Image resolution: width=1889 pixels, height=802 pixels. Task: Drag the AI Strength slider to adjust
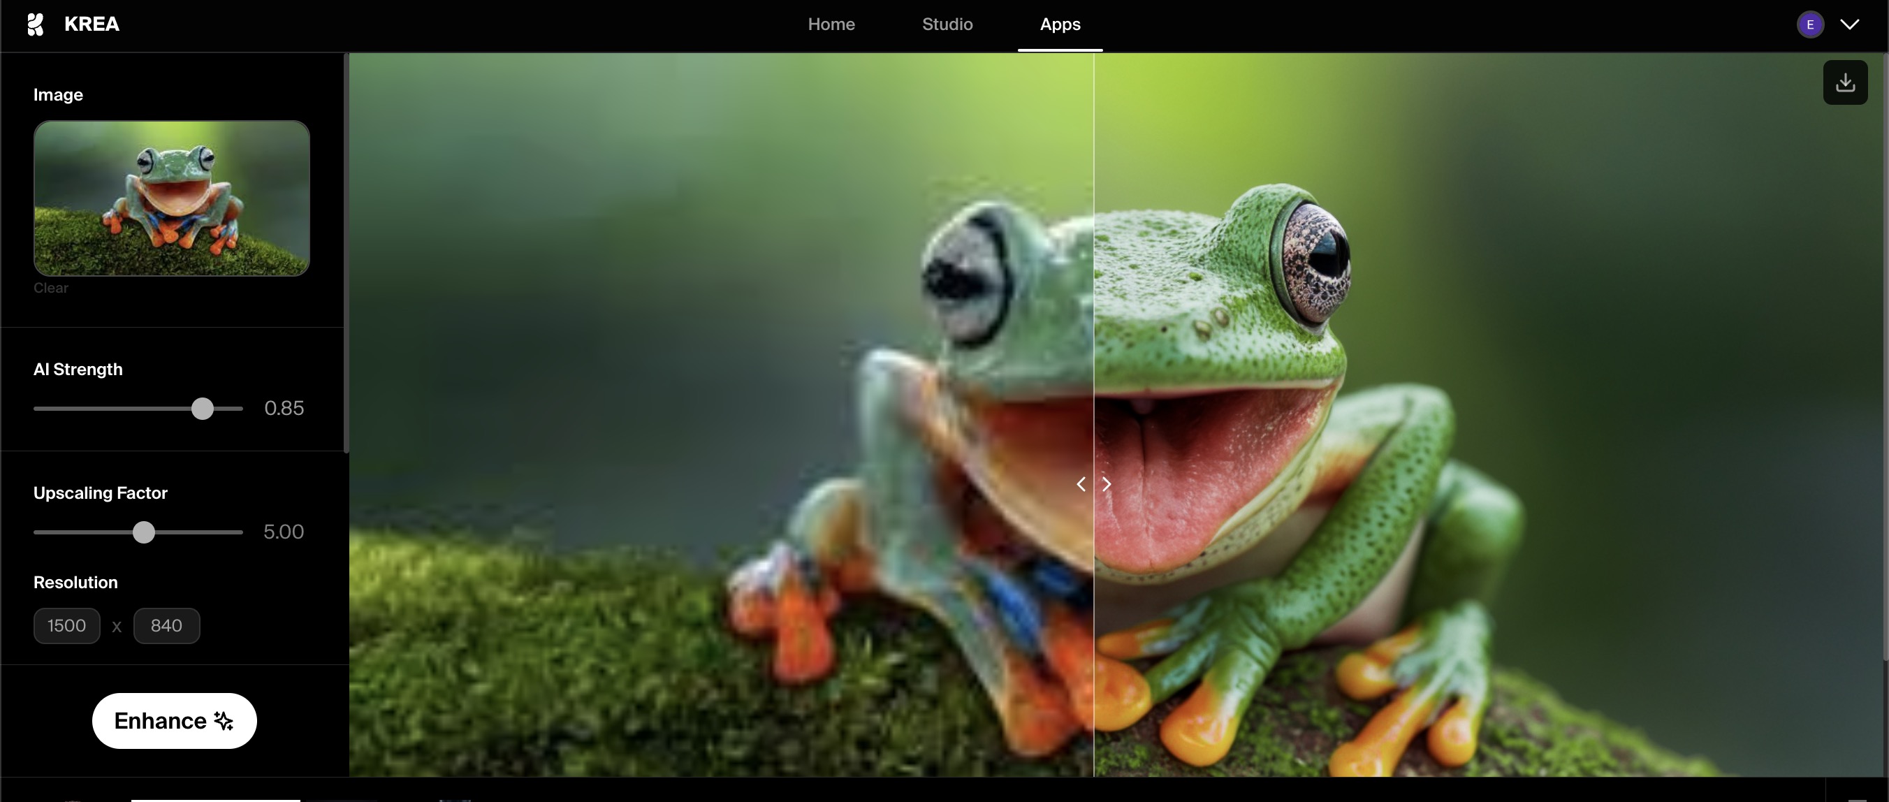coord(201,407)
